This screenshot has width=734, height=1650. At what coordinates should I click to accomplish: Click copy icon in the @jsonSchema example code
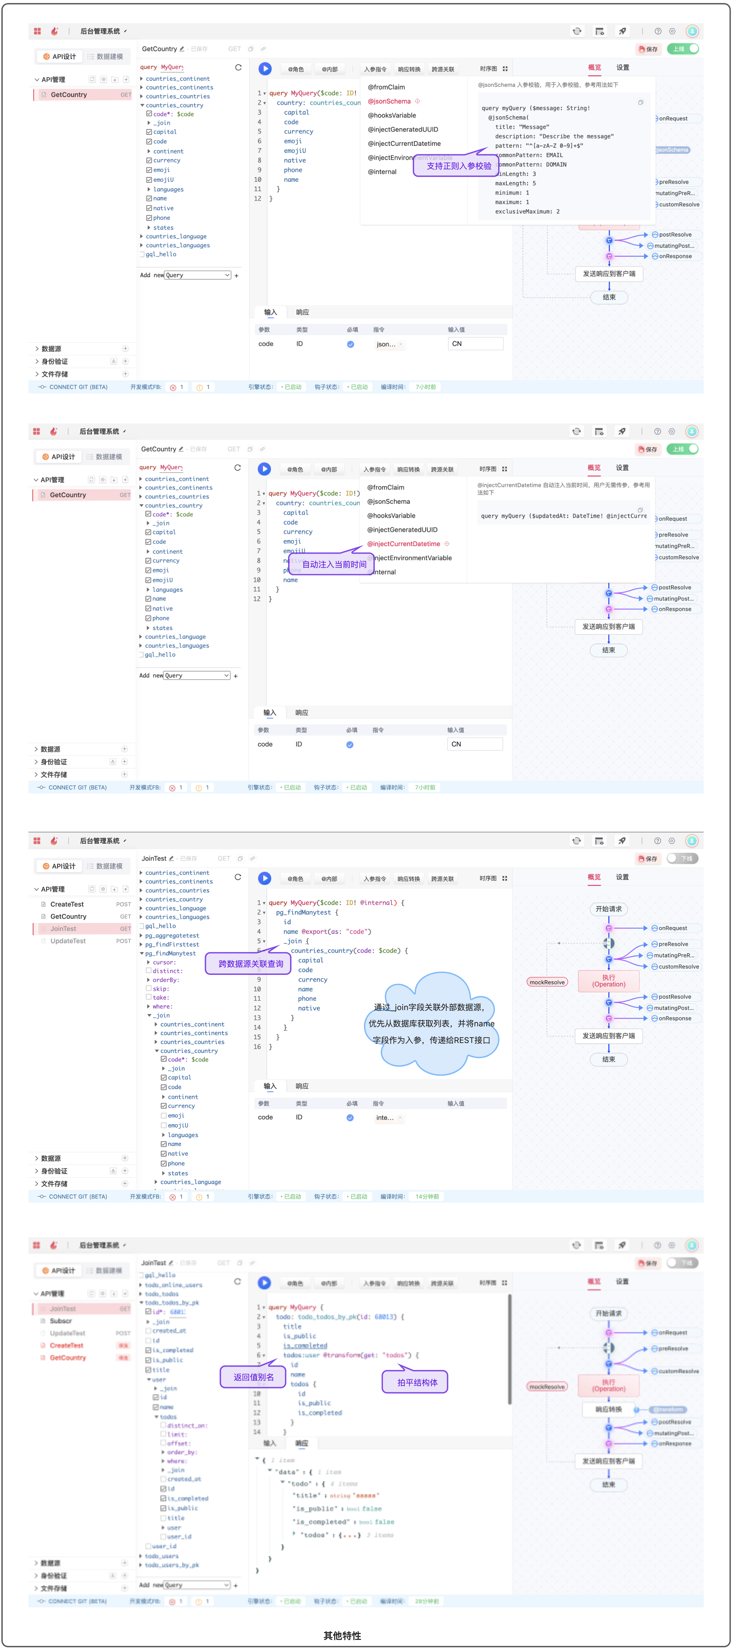pos(640,102)
